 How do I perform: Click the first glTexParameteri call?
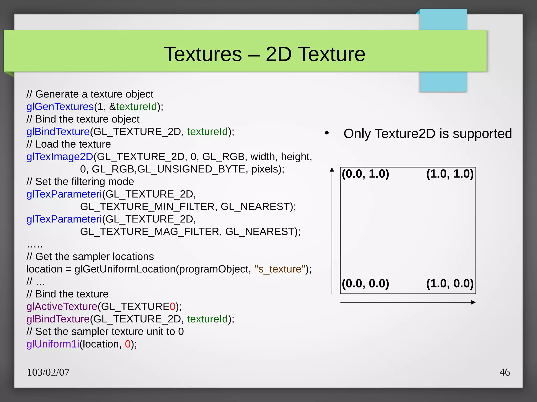pos(64,194)
